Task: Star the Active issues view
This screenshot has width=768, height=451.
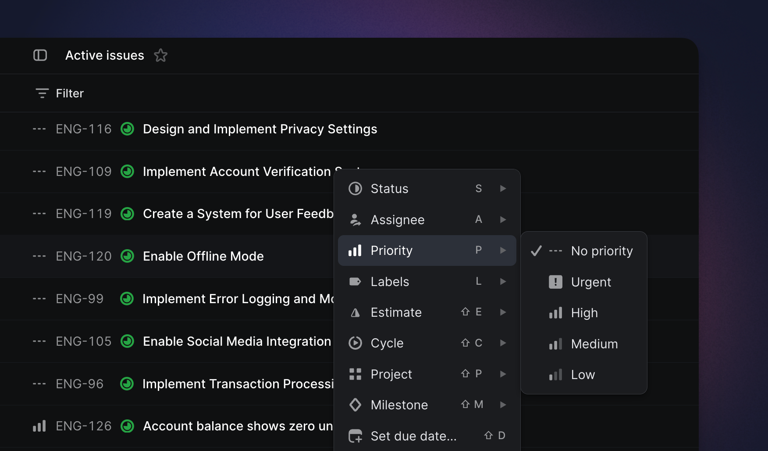Action: [161, 55]
